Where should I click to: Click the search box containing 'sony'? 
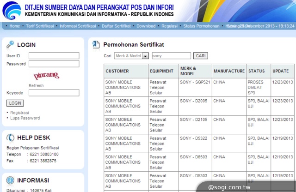click(171, 56)
